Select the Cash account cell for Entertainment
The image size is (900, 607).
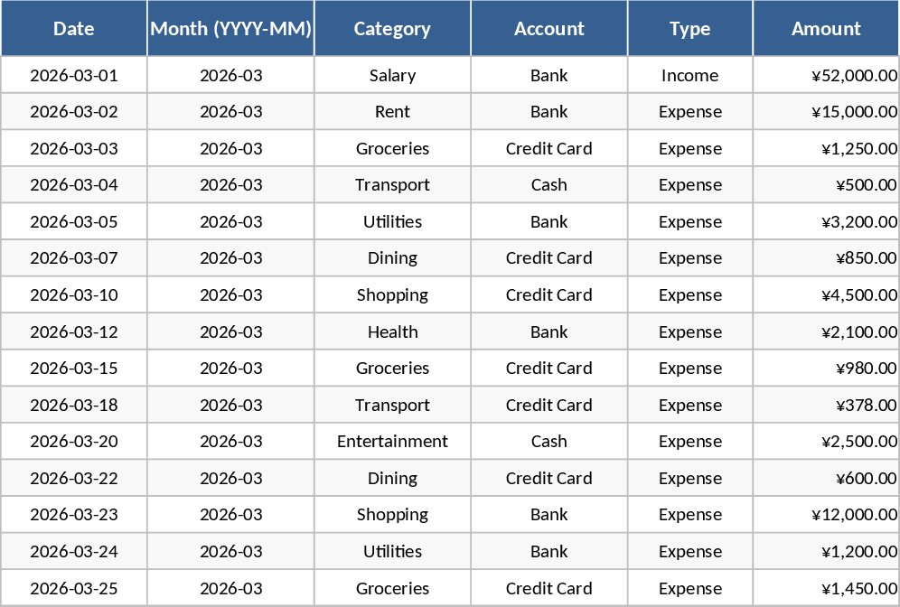pos(549,442)
